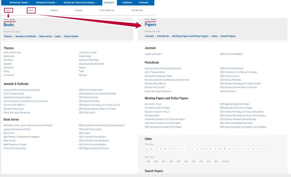The image size is (291, 177).
Task: Choose 2019 in the Year Index
Action: tap(163, 161)
